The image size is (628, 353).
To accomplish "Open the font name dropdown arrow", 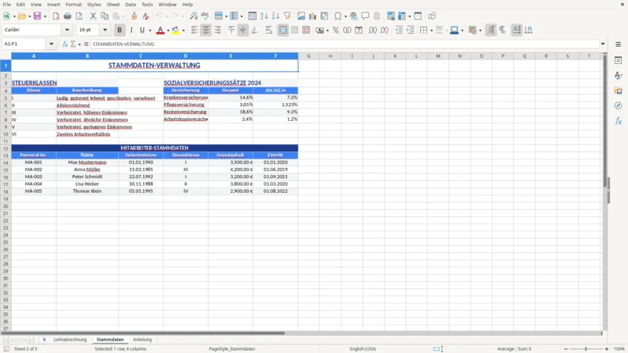I will click(x=67, y=30).
